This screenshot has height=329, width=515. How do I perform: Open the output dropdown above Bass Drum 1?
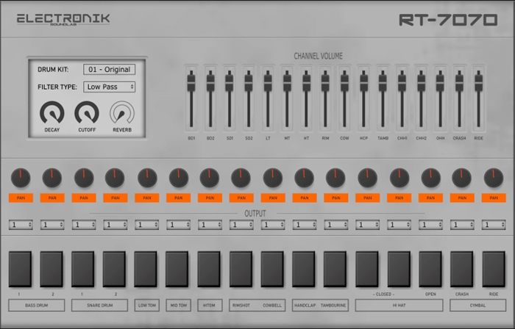point(21,225)
